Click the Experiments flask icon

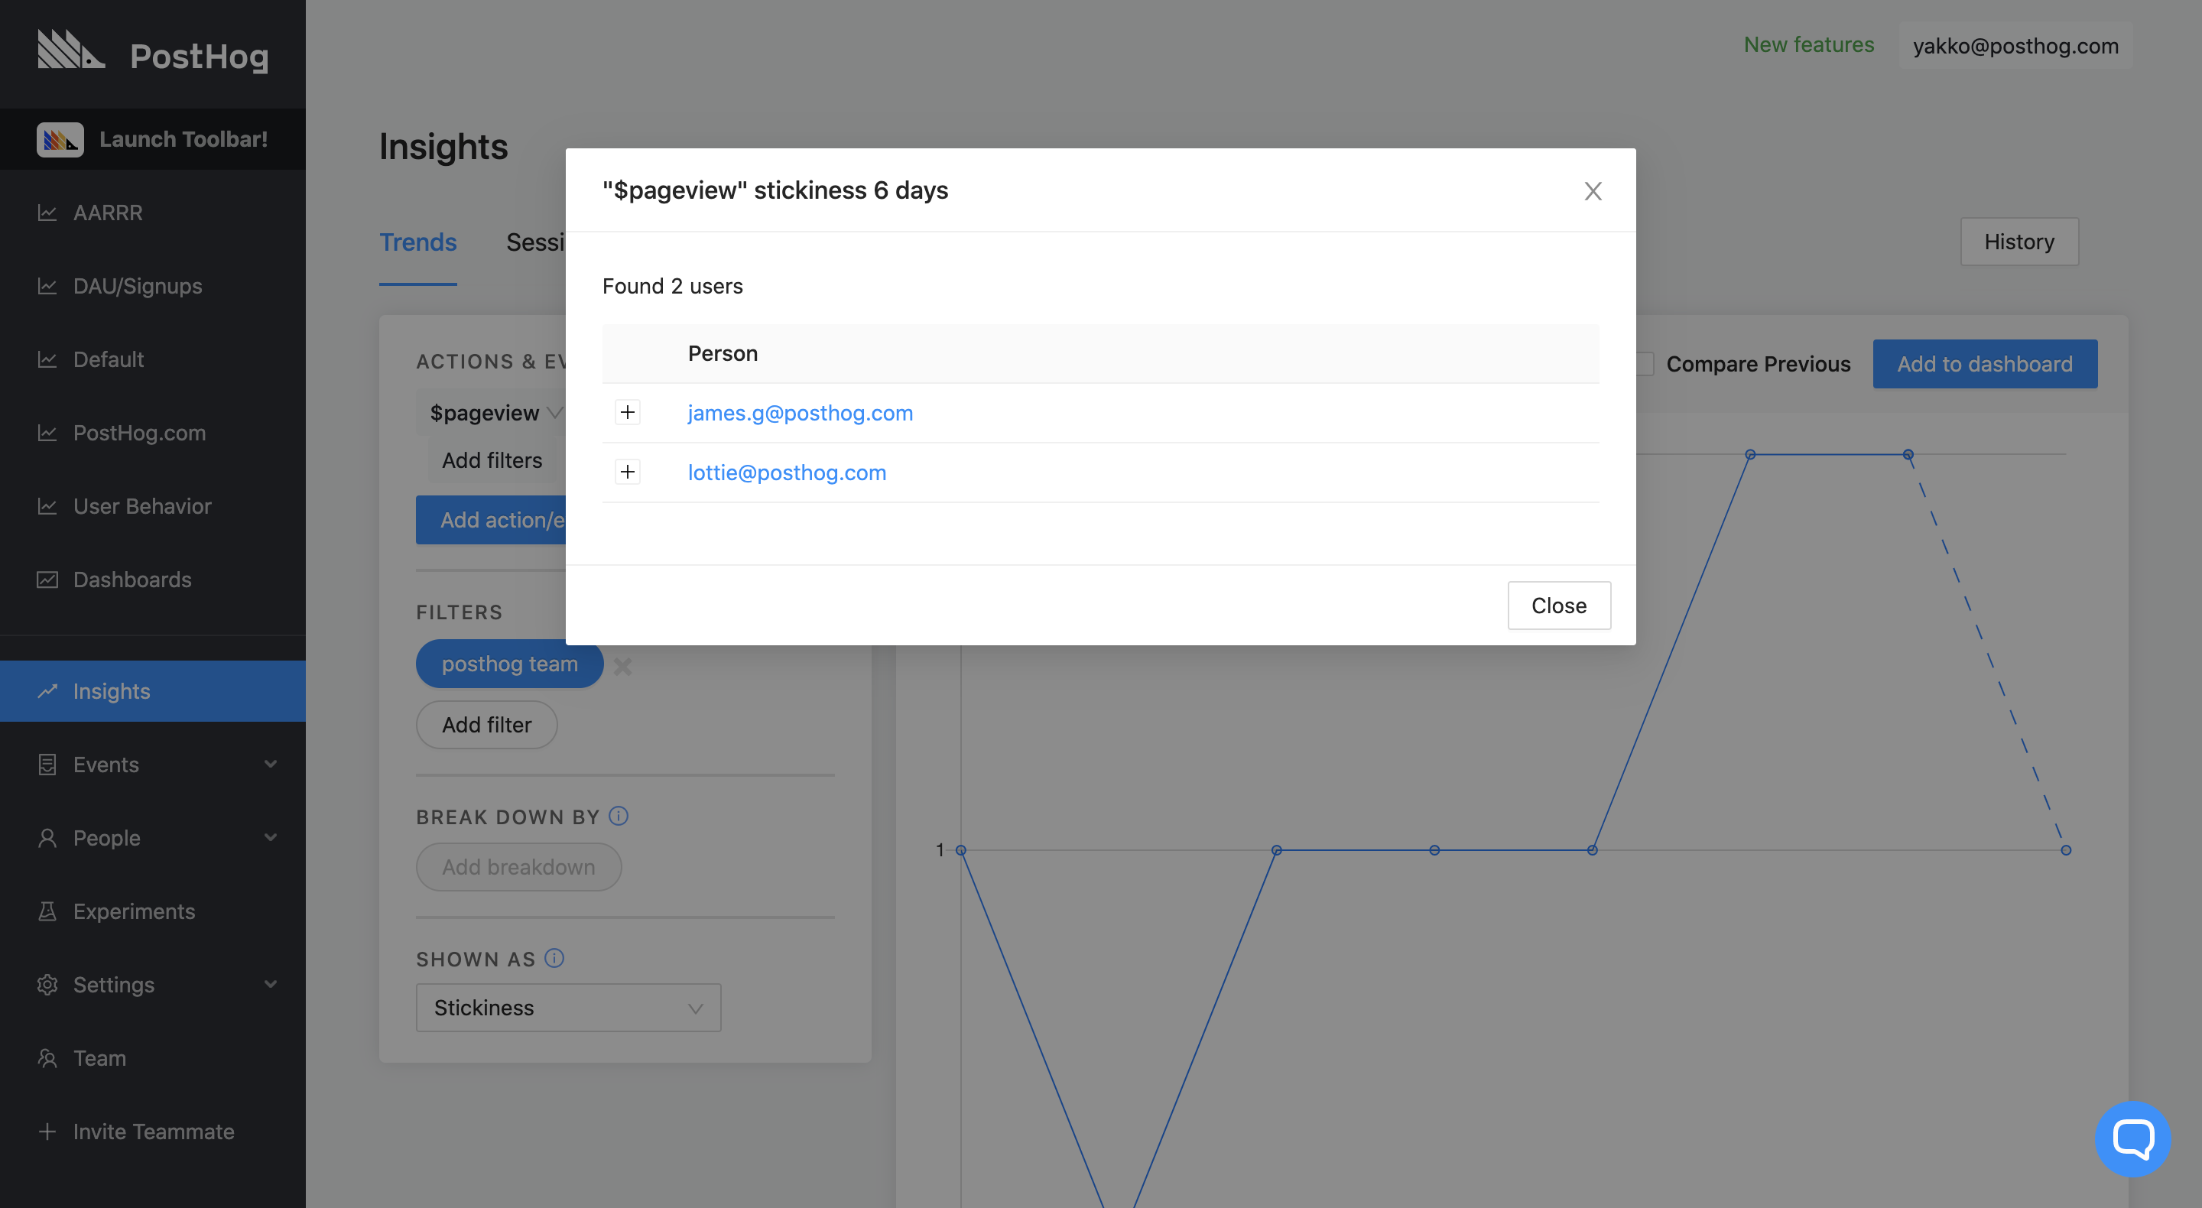(x=47, y=911)
